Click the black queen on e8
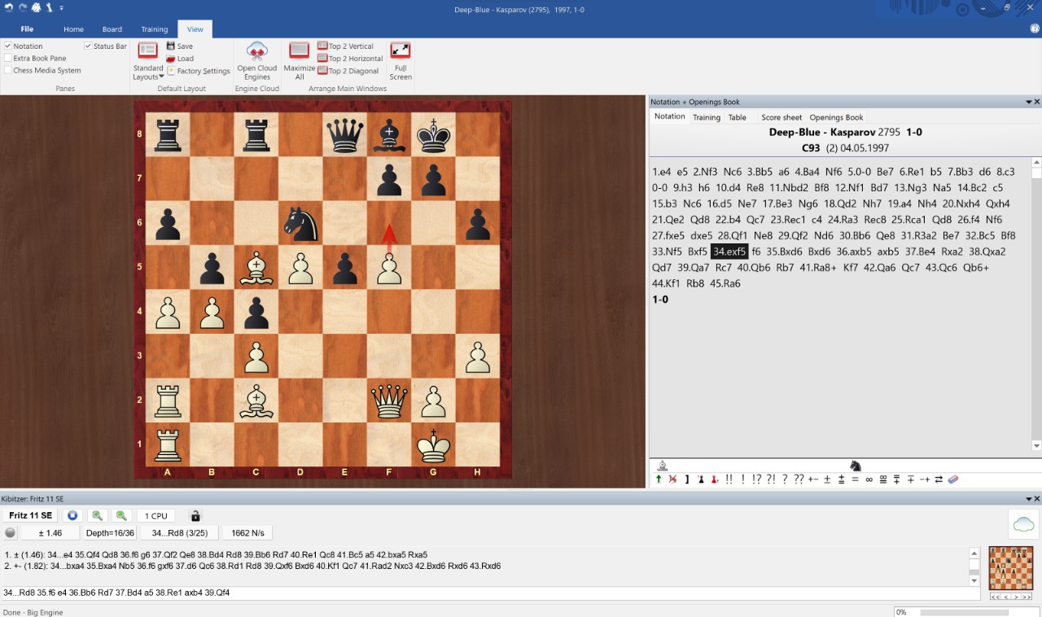The height and width of the screenshot is (617, 1042). coord(345,134)
